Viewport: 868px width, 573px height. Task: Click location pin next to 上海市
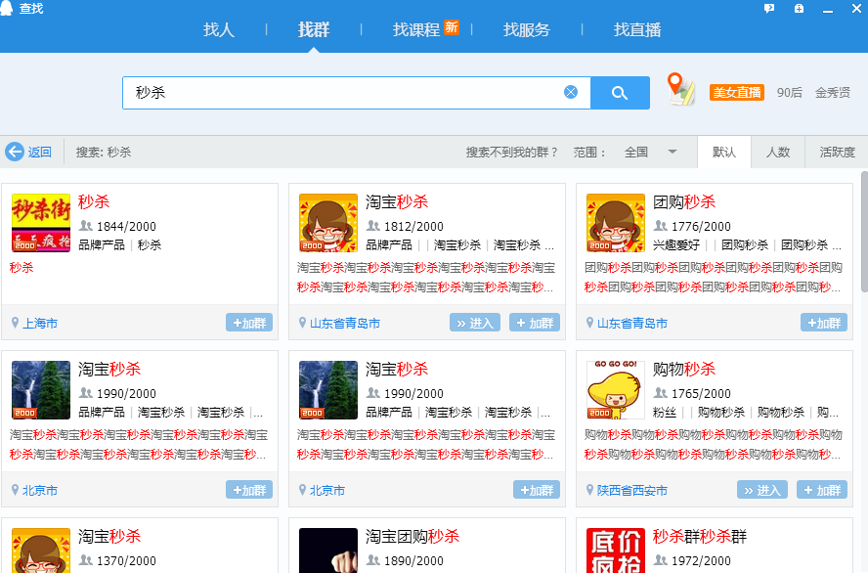point(15,323)
